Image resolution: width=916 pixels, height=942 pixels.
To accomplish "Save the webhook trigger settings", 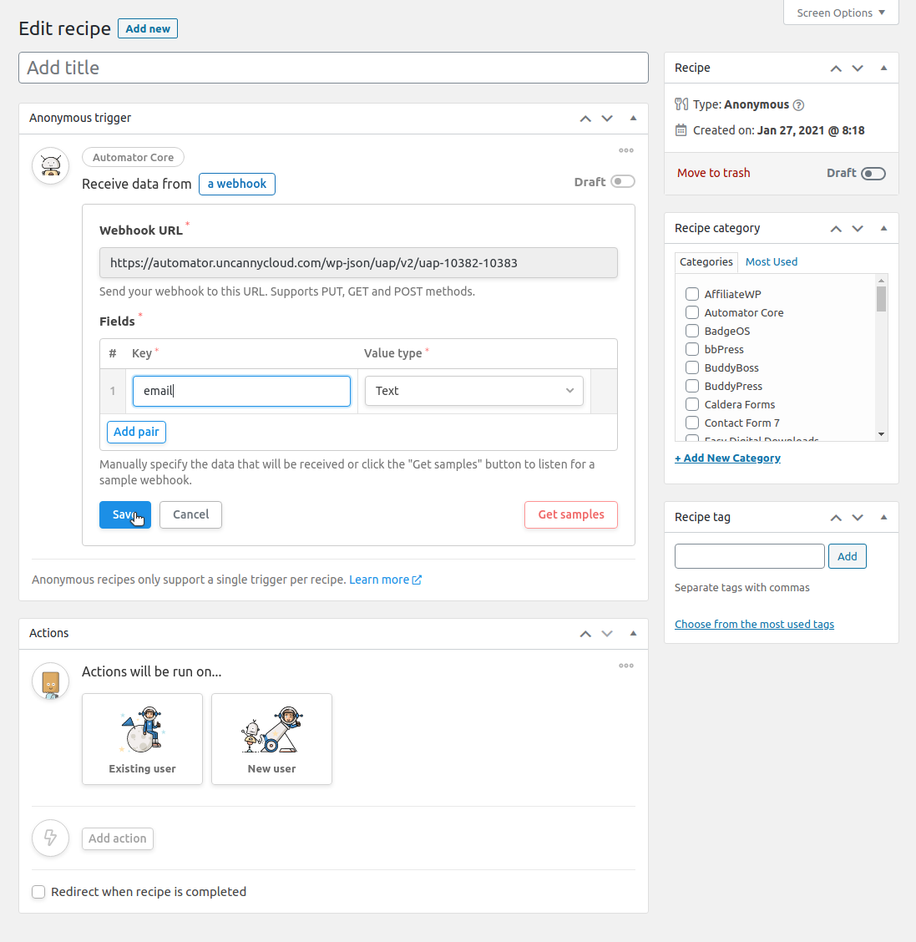I will pos(125,515).
